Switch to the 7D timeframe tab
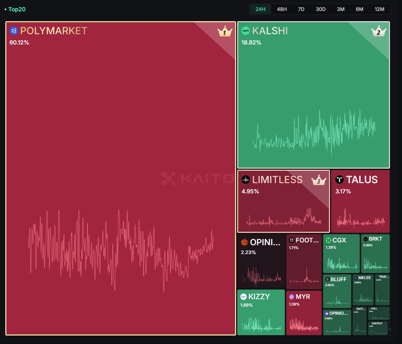The height and width of the screenshot is (344, 402). click(x=301, y=9)
